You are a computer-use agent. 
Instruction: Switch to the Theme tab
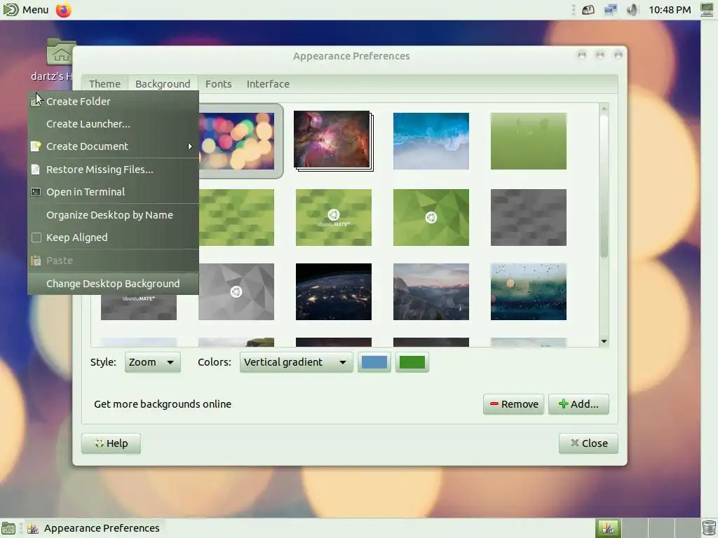[105, 84]
